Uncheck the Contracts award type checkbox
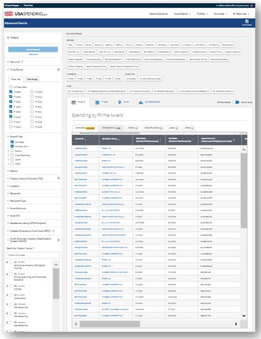Viewport: 261px width, 339px height. tap(12, 142)
